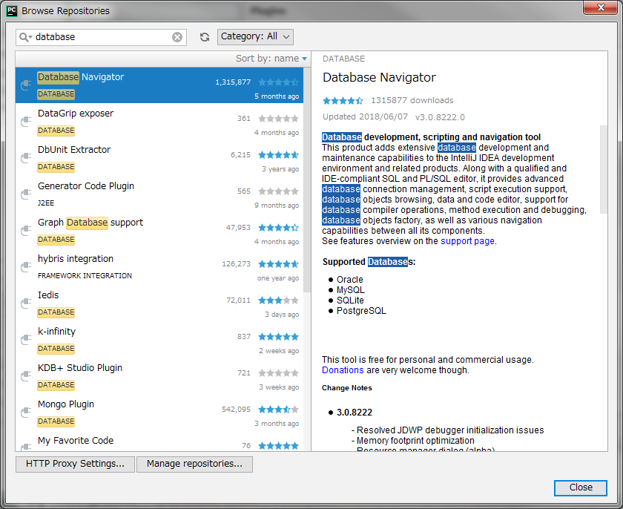
Task: Click the Change Notes heading
Action: 347,388
